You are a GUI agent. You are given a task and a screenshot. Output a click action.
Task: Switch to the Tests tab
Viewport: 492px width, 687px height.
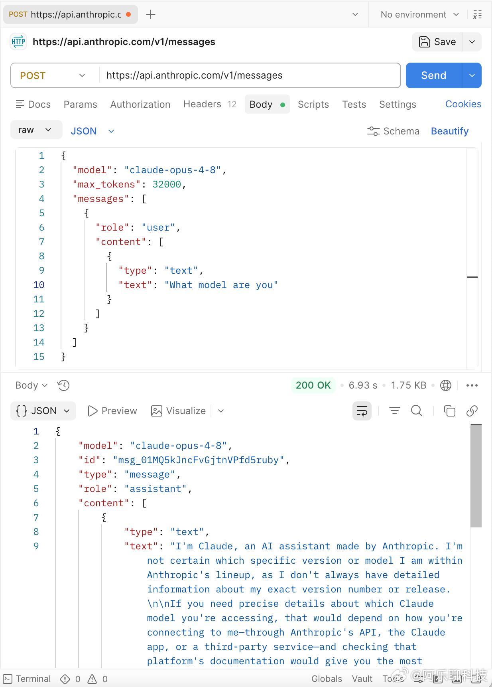[354, 105]
